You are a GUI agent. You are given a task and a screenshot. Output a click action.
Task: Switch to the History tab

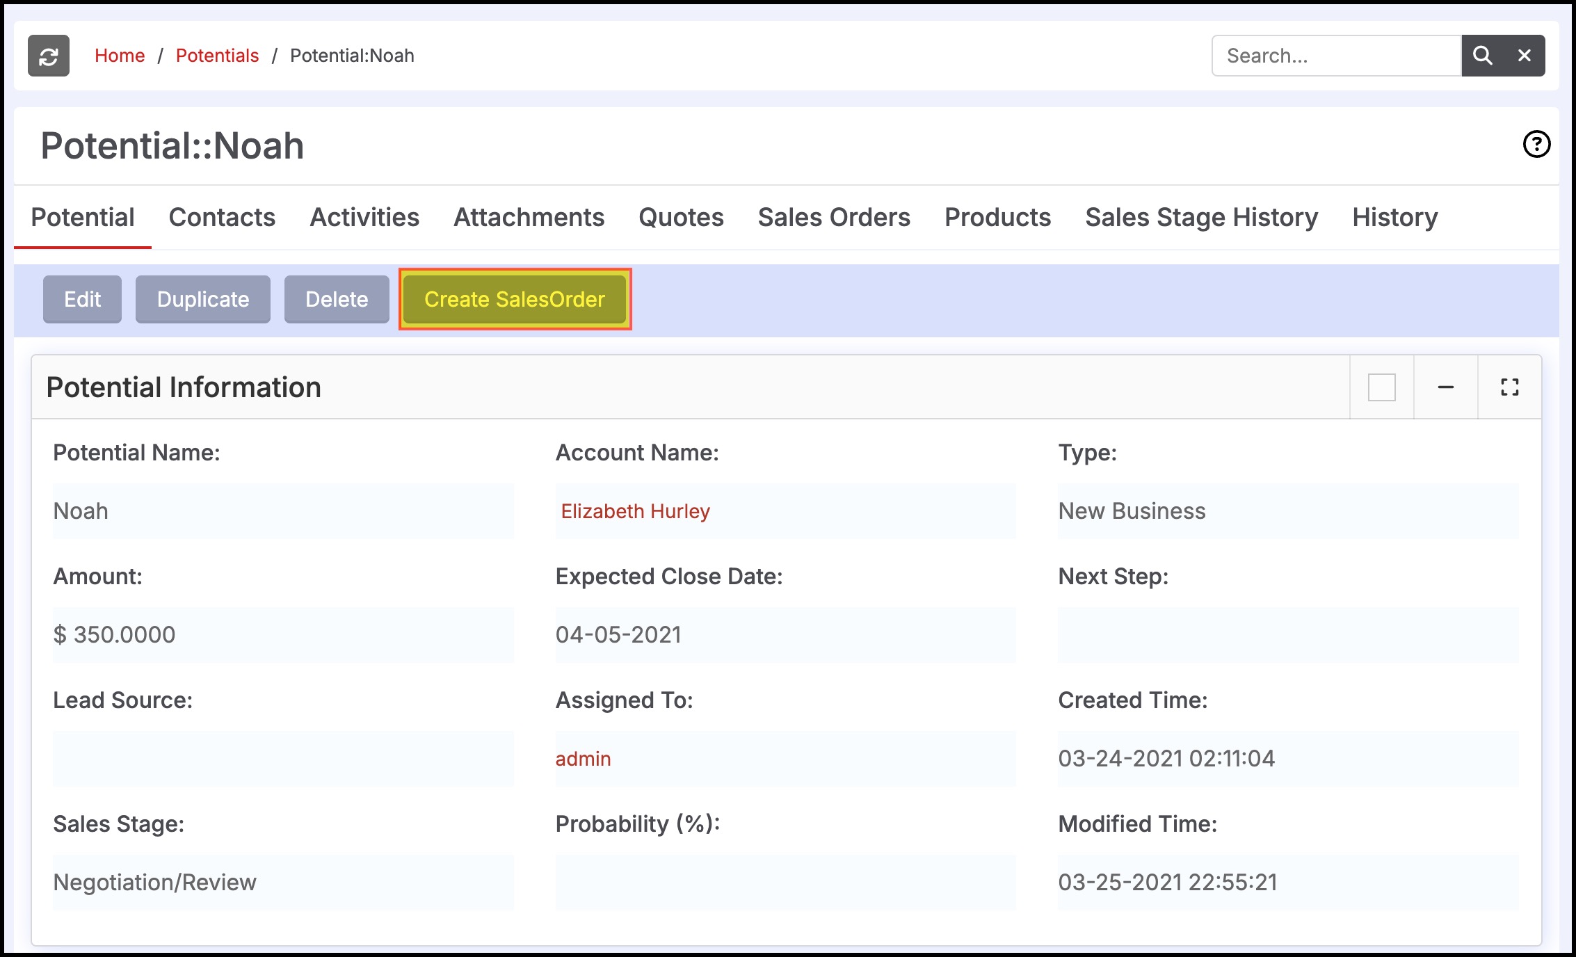pyautogui.click(x=1395, y=218)
